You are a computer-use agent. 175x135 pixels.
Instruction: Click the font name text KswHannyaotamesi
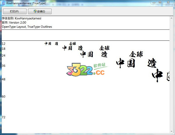click(28, 18)
